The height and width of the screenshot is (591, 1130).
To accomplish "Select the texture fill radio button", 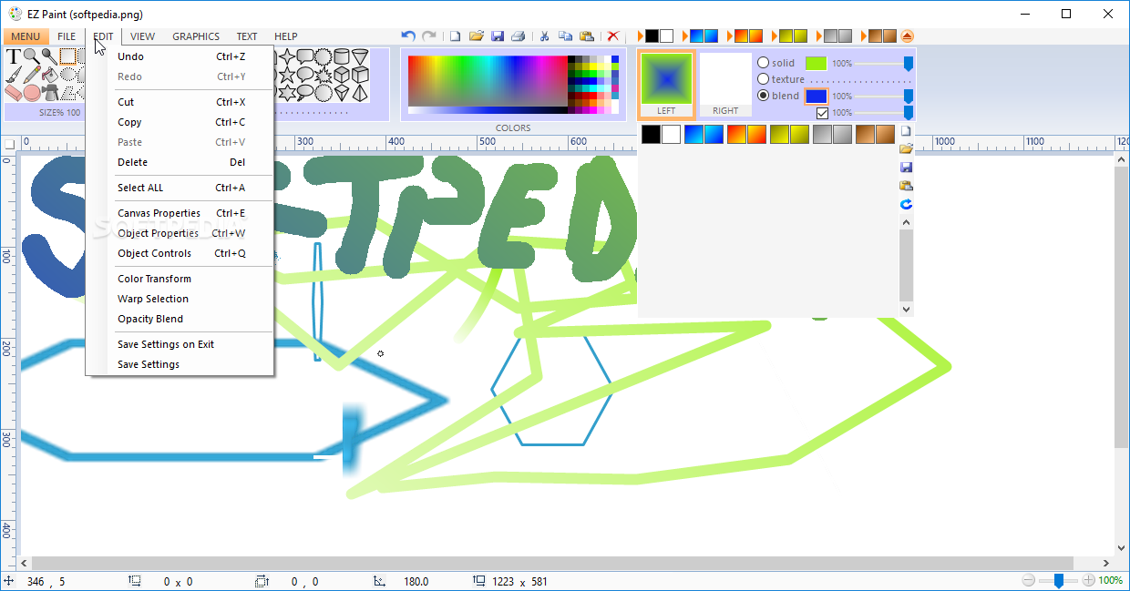I will click(764, 79).
